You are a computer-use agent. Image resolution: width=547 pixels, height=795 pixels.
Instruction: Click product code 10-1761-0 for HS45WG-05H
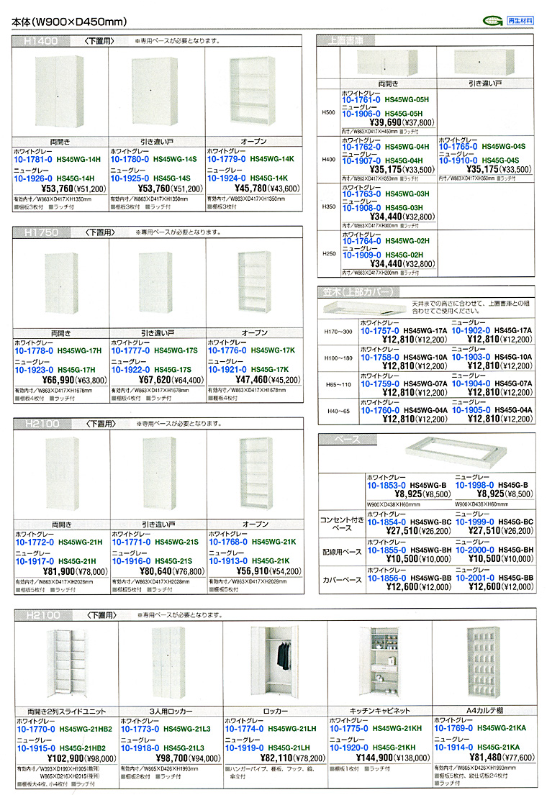pyautogui.click(x=361, y=100)
